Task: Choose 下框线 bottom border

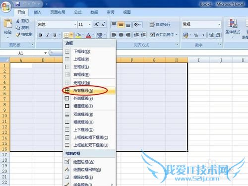Action: (x=89, y=52)
